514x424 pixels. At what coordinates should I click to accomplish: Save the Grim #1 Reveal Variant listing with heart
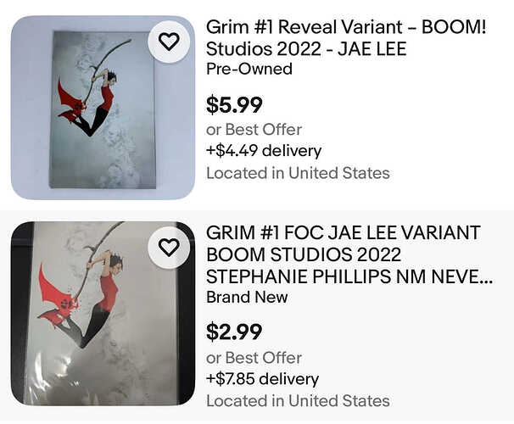pyautogui.click(x=169, y=42)
